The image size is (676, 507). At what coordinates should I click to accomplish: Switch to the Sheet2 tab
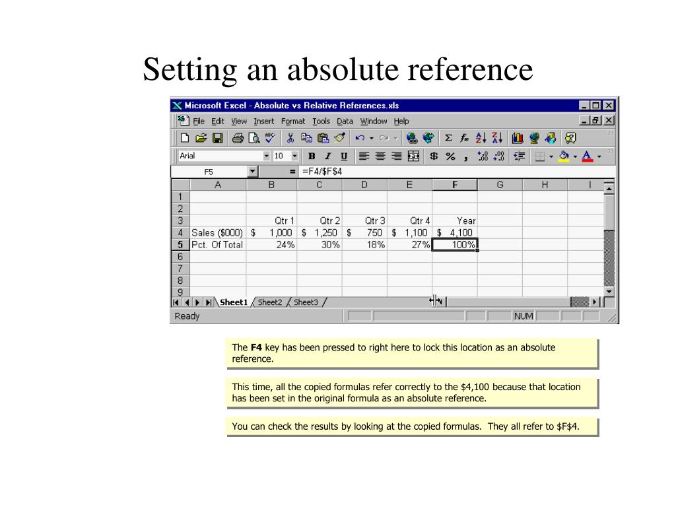pos(270,302)
